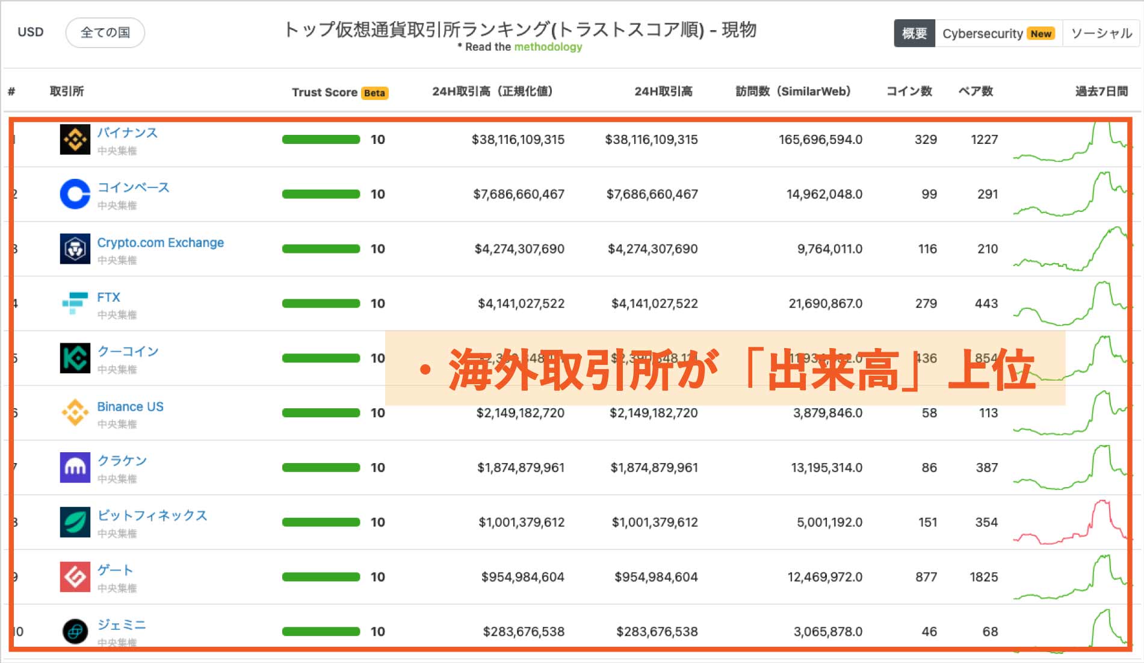Click the Gate red logo icon

(75, 576)
